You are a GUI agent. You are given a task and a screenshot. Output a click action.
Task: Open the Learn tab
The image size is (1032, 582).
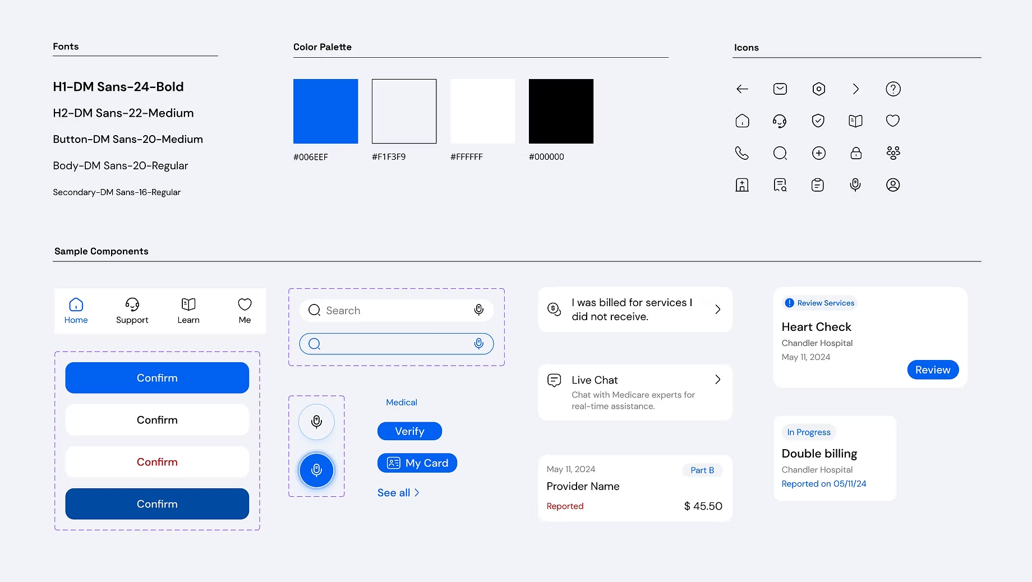pyautogui.click(x=188, y=311)
